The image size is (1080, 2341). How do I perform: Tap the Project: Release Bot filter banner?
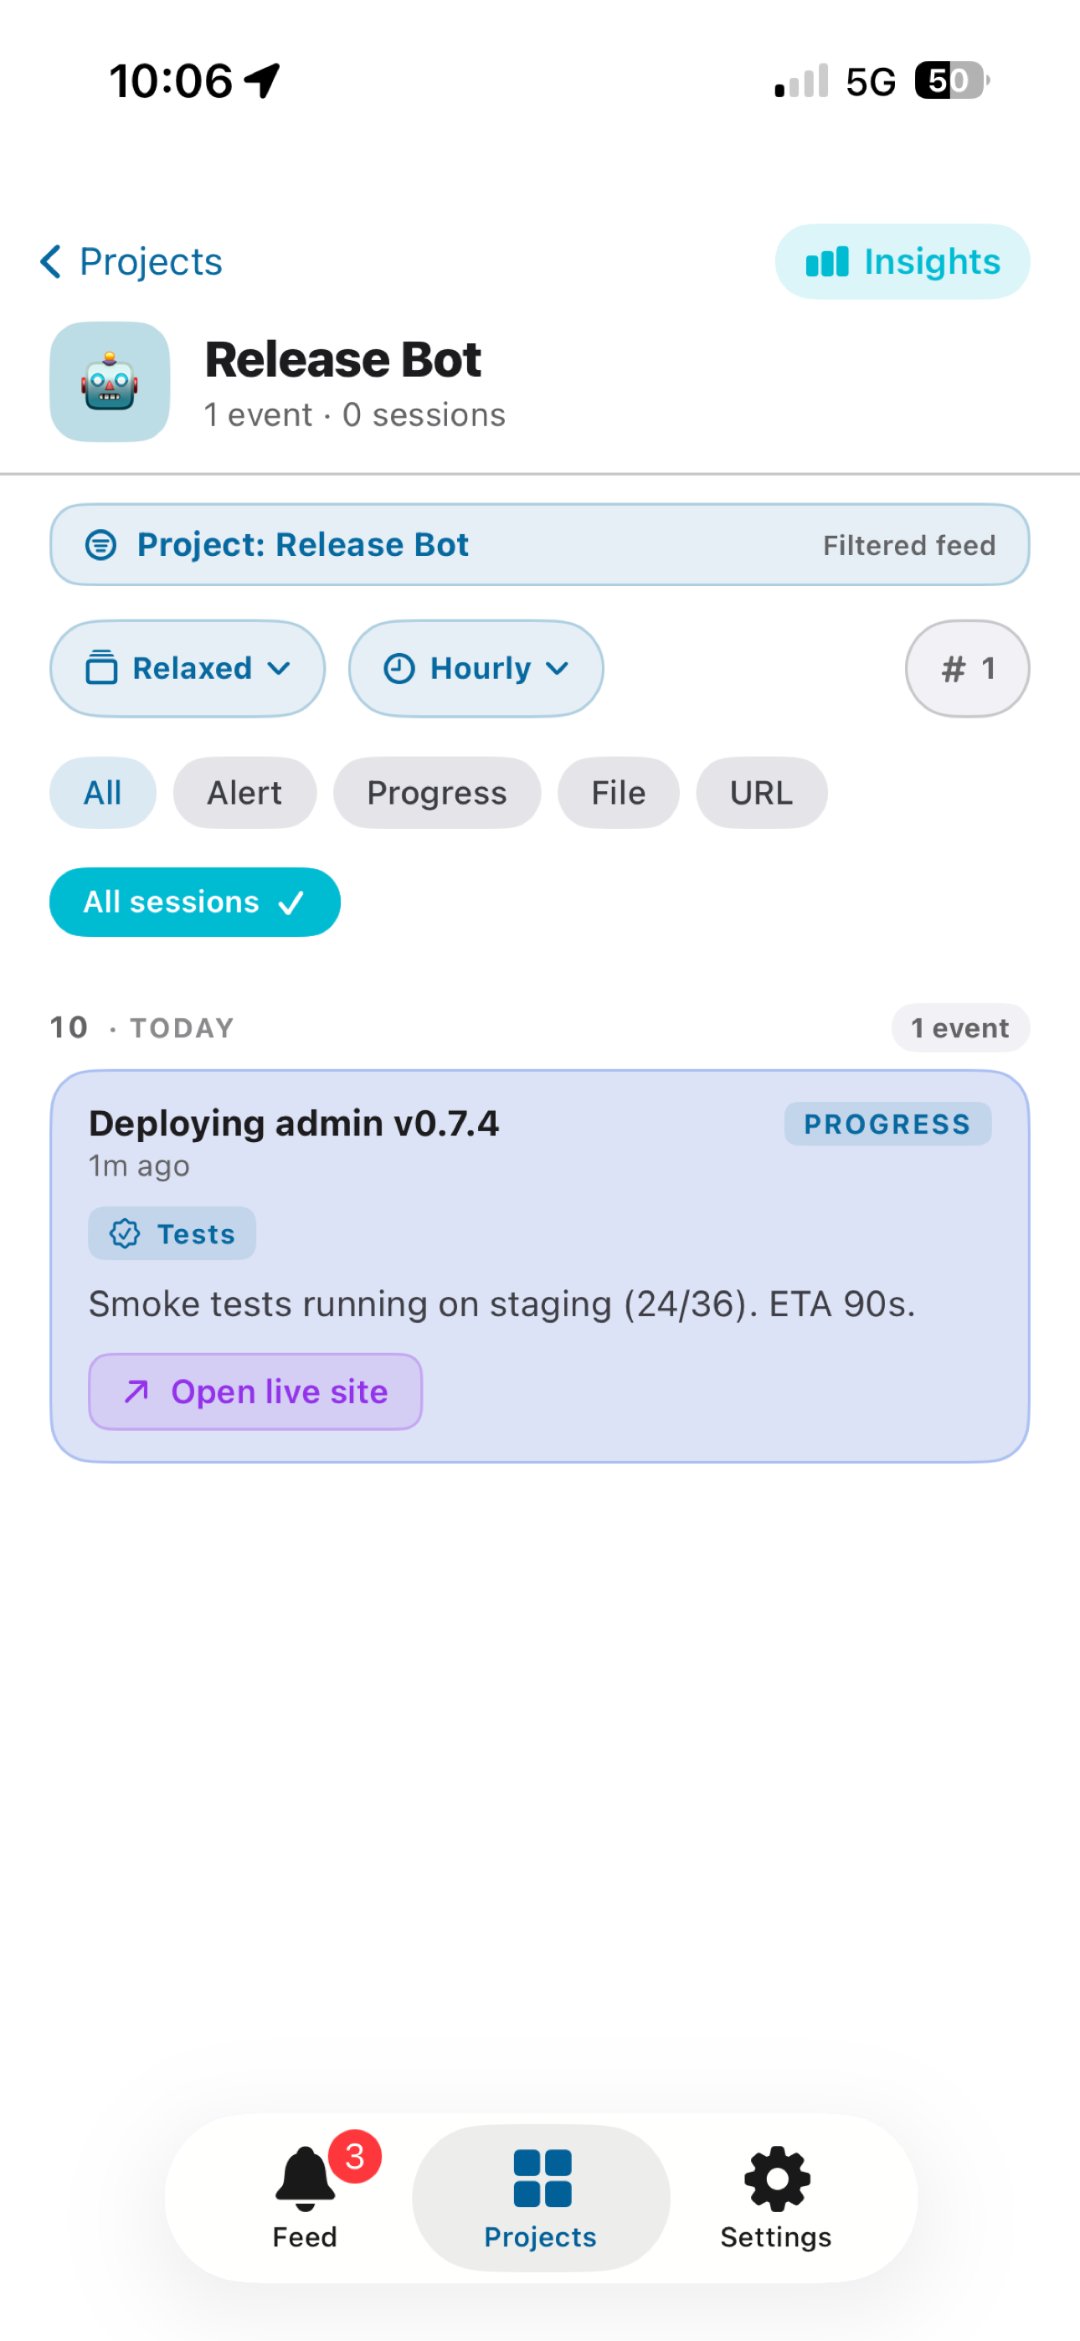[540, 544]
